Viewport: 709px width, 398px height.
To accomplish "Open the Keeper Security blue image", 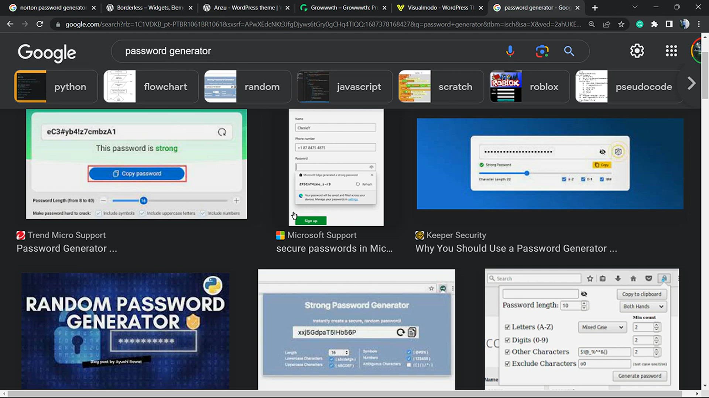I will point(550,164).
